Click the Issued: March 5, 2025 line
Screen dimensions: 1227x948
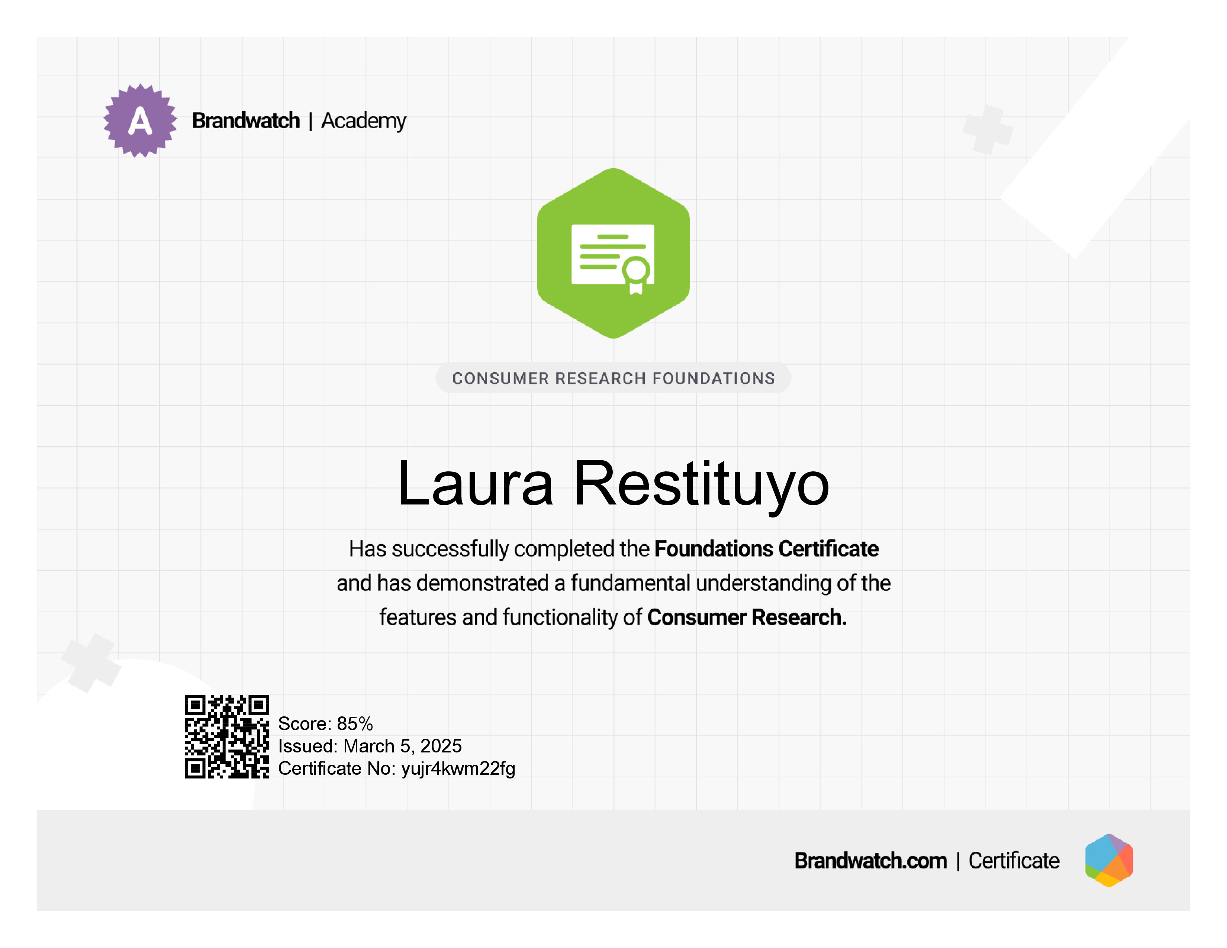370,746
